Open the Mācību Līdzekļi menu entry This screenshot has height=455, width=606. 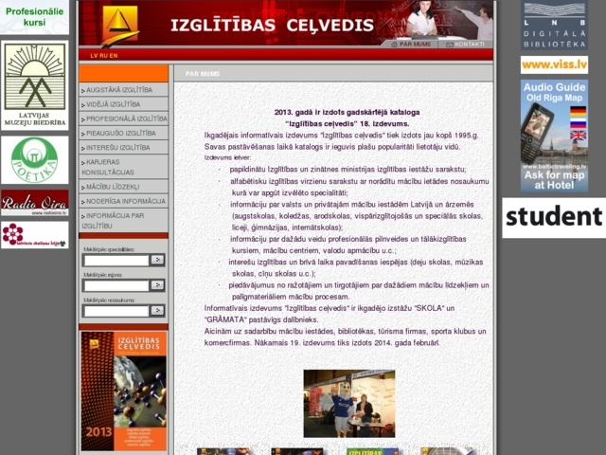point(124,187)
